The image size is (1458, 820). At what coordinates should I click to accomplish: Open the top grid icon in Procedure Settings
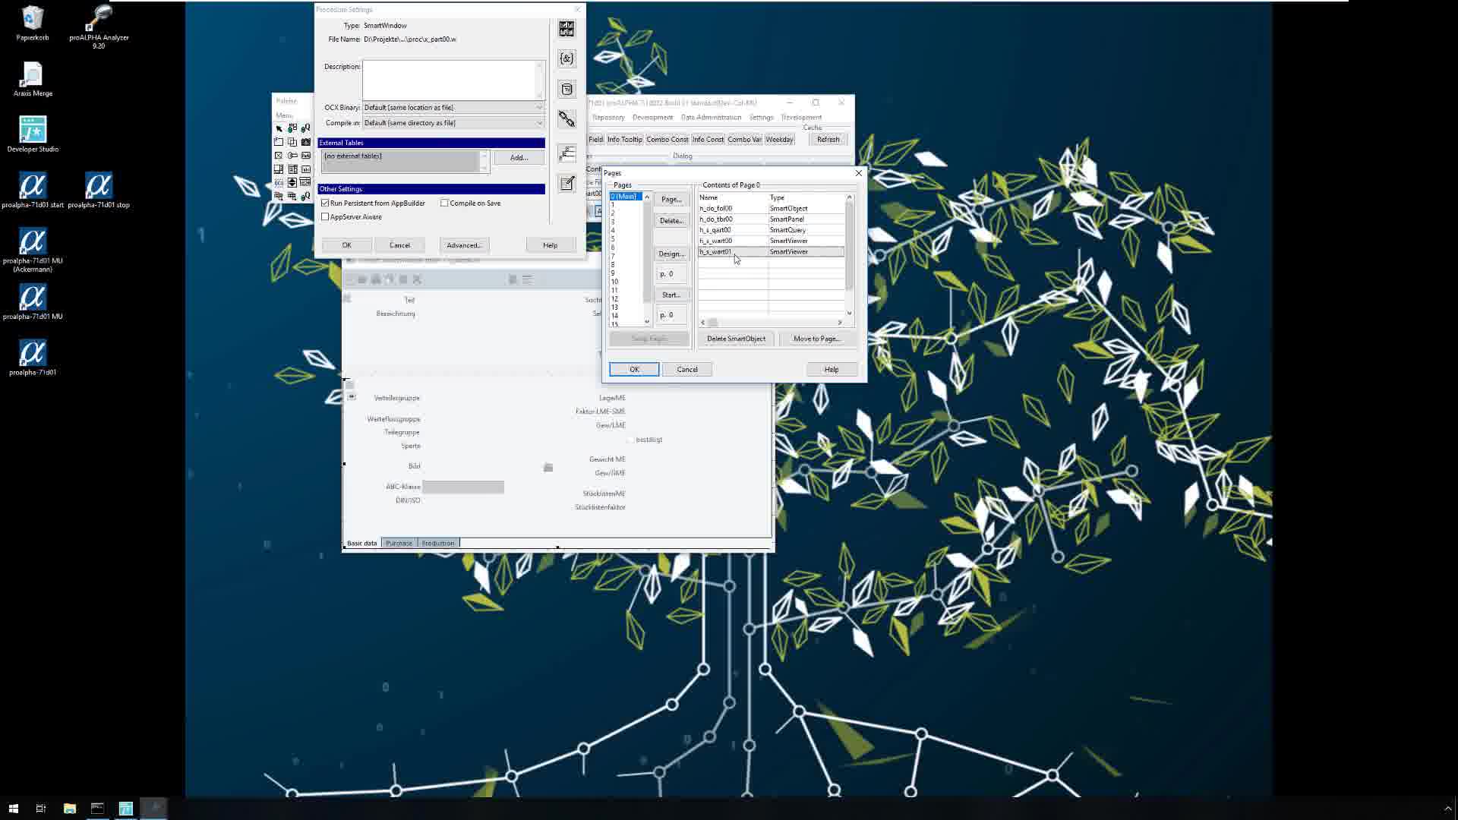pos(566,29)
